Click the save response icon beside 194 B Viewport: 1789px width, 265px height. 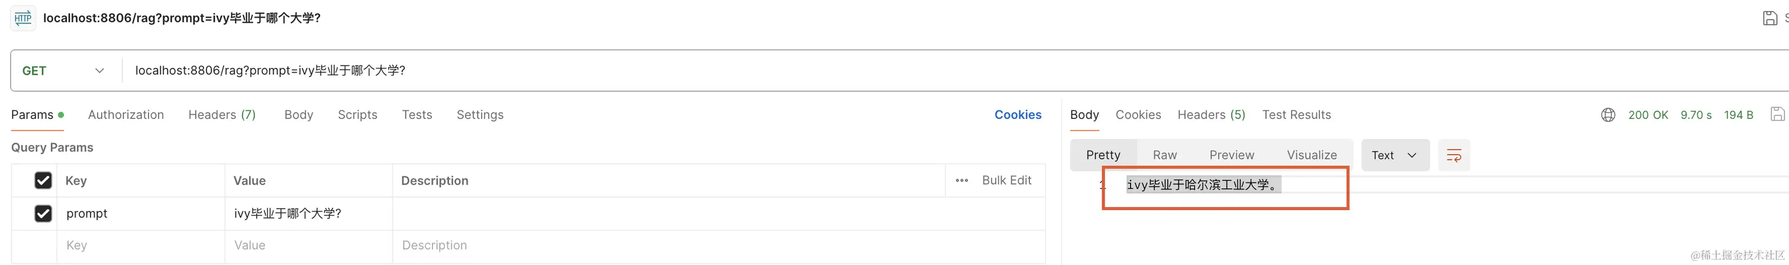1777,115
